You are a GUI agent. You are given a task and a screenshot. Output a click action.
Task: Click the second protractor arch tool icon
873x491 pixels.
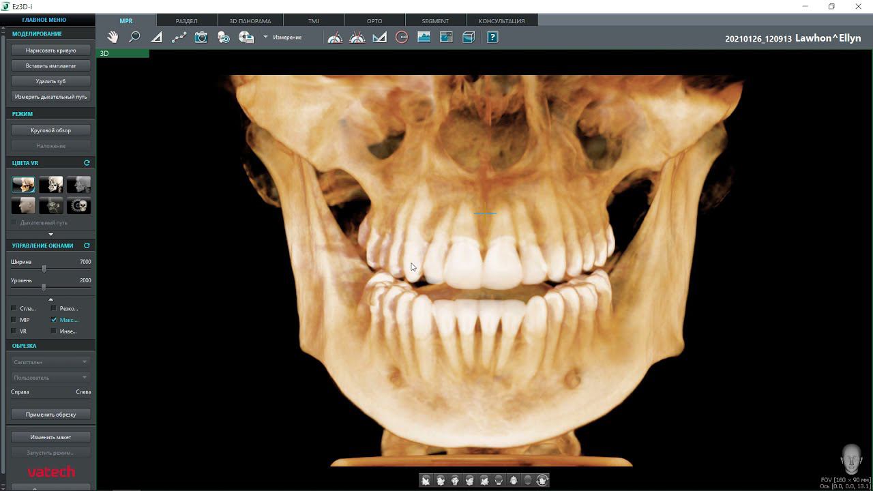click(x=357, y=38)
